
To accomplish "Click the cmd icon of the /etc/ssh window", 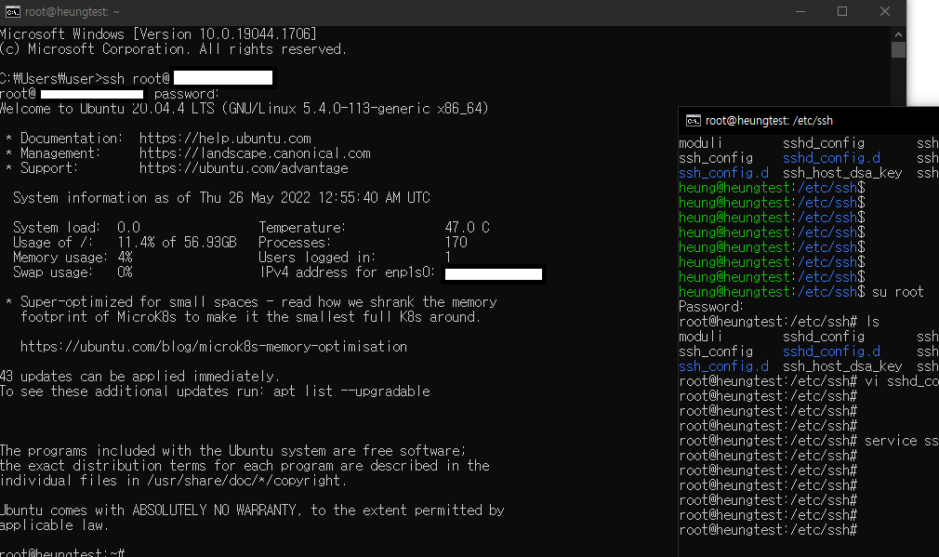I will (x=693, y=121).
